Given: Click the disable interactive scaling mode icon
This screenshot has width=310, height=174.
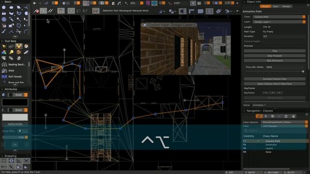Looking at the screenshot, I should [x=36, y=11].
